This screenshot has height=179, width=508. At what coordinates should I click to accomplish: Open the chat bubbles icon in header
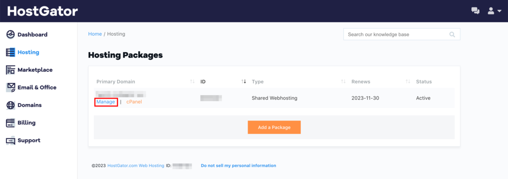tap(475, 11)
